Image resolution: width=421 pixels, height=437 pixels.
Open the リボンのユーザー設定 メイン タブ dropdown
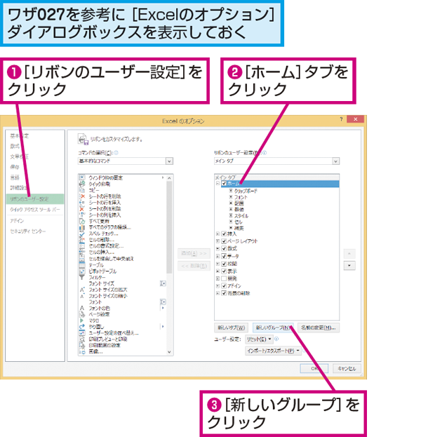pos(335,161)
